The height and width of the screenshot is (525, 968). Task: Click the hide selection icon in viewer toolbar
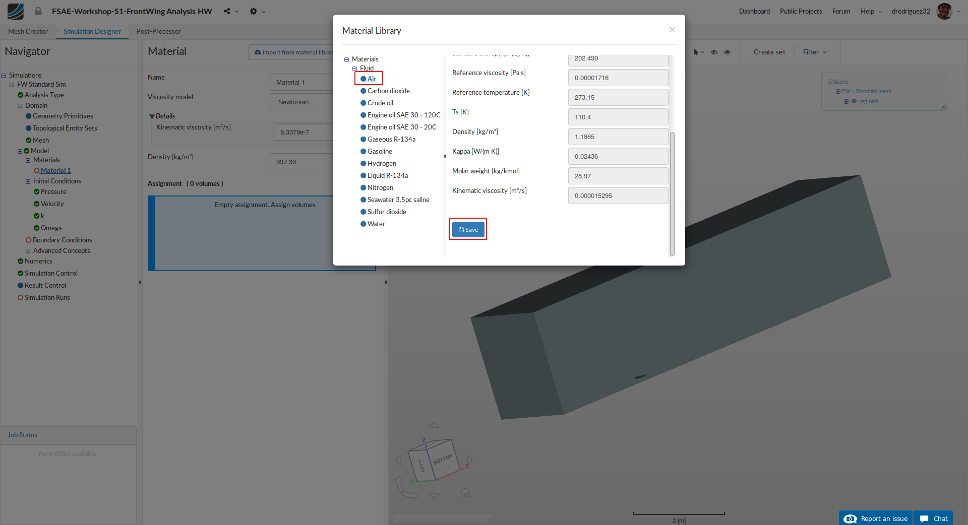coord(714,52)
